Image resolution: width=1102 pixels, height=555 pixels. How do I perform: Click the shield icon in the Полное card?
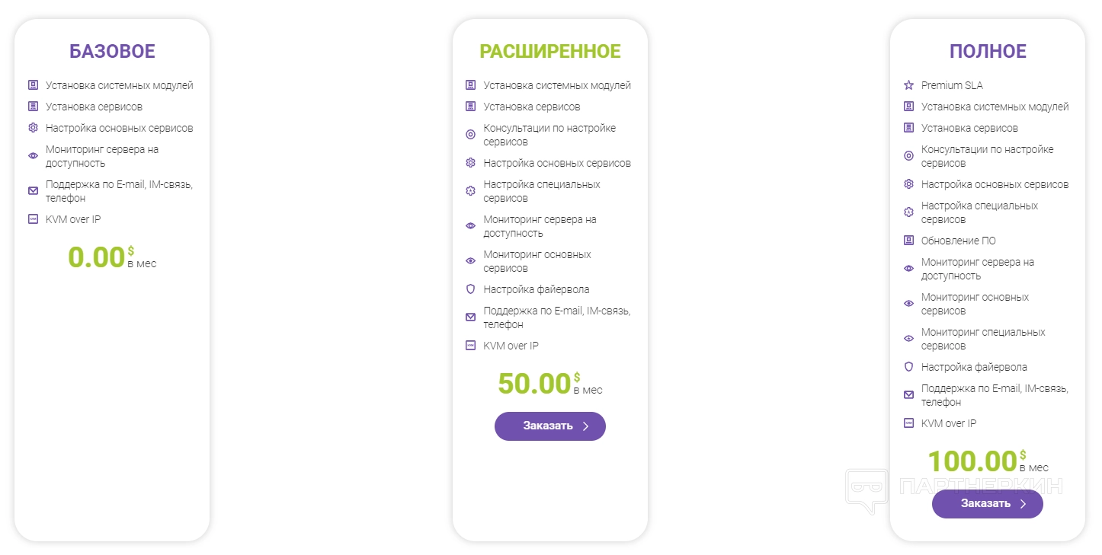point(908,367)
